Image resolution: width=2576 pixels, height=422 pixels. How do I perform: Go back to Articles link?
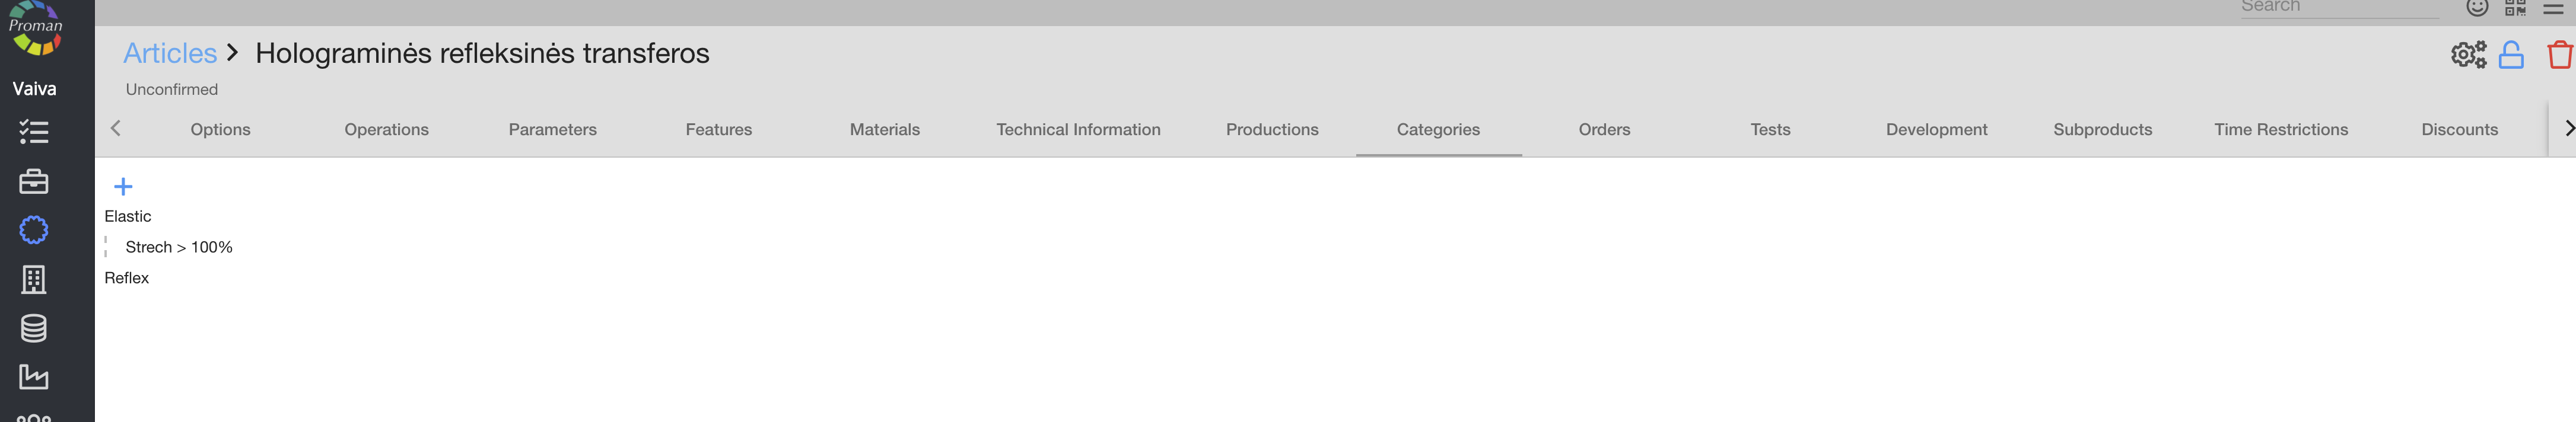(x=170, y=53)
